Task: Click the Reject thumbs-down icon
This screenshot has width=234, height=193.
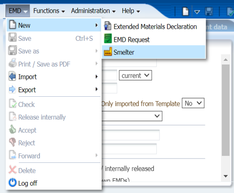Action: [x=13, y=142]
